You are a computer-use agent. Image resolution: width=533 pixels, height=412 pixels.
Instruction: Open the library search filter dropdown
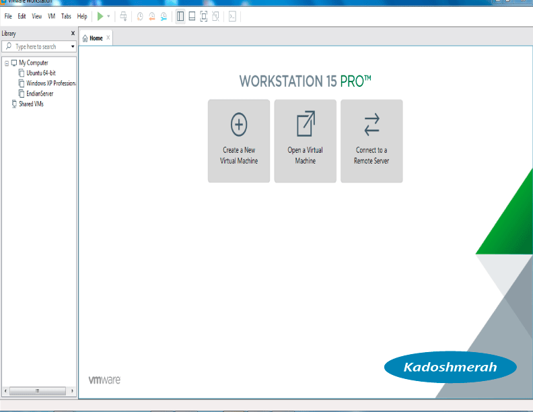point(73,46)
